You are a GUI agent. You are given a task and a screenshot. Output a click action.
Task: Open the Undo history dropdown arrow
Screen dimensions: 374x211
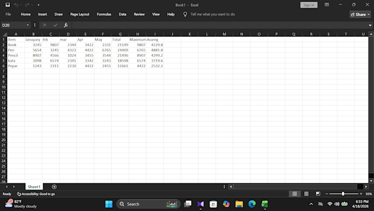tap(21, 5)
